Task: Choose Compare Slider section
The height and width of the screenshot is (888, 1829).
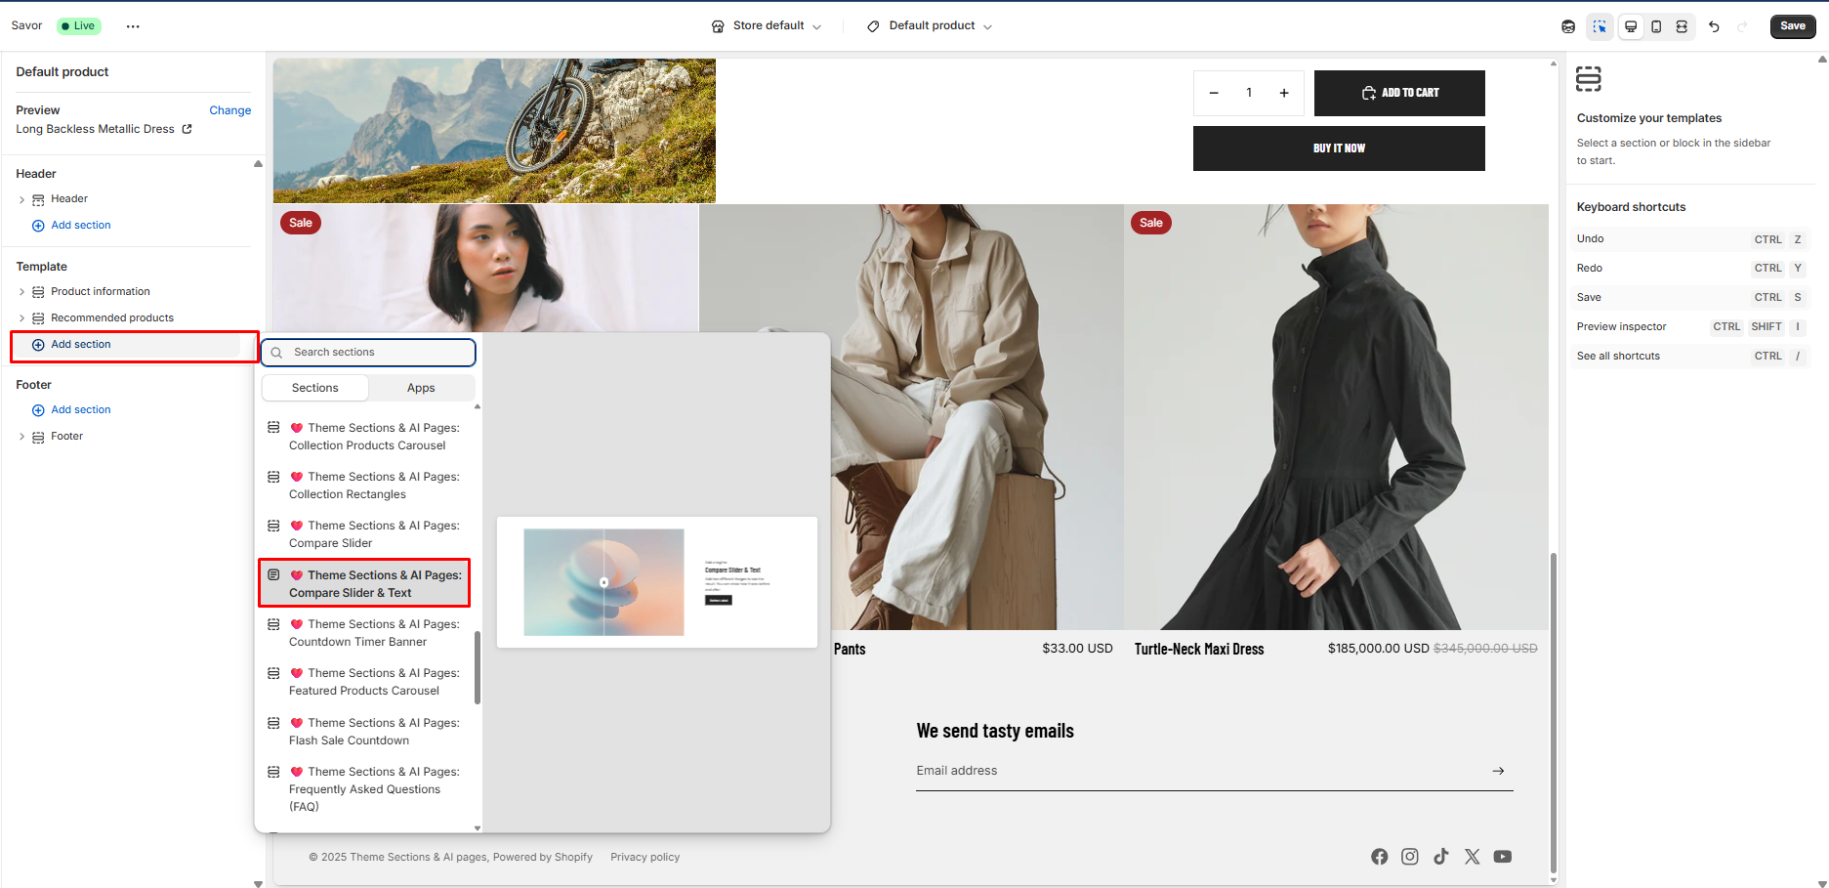Action: coord(365,534)
